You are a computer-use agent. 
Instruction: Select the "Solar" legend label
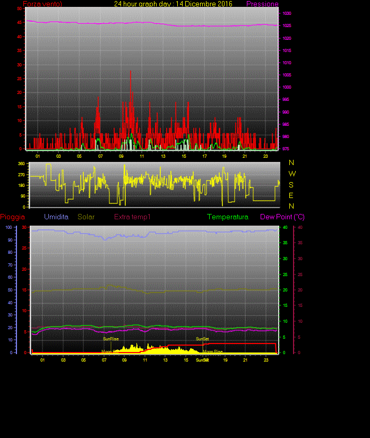[x=86, y=217]
